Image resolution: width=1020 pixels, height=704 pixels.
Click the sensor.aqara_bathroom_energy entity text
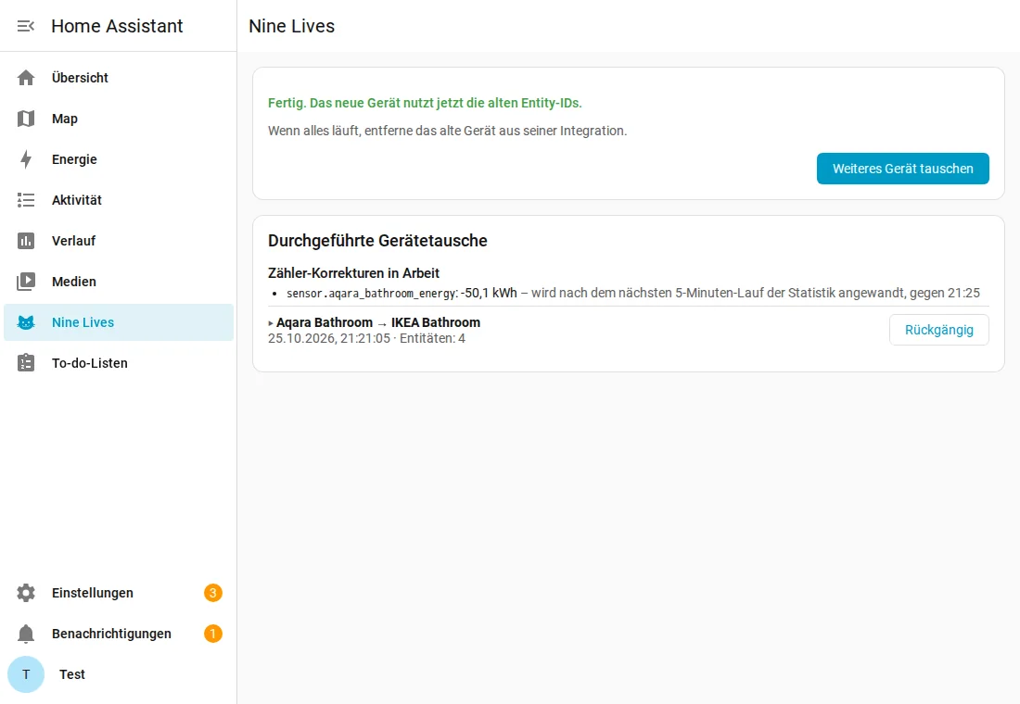click(x=372, y=294)
